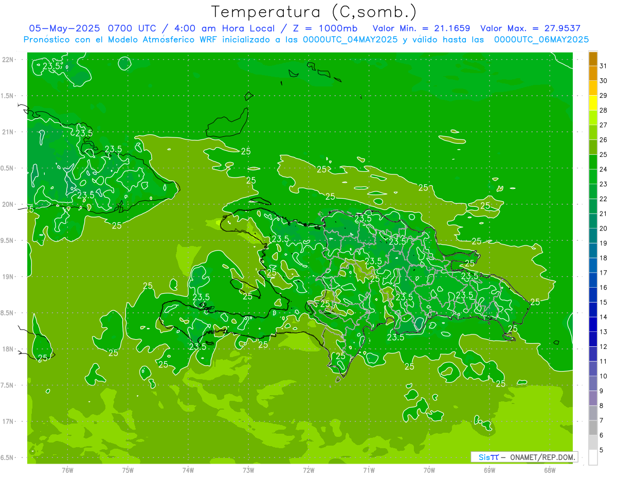Click gray colorbar swatch between 6 and 7

[x=593, y=428]
